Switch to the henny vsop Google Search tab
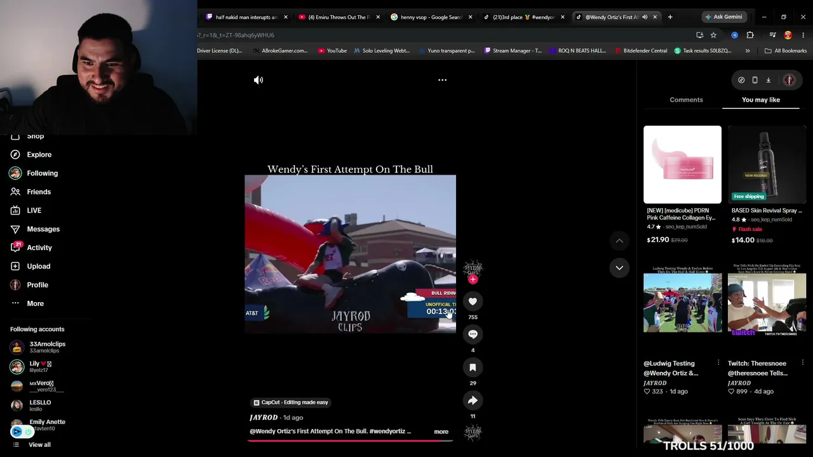 click(431, 17)
